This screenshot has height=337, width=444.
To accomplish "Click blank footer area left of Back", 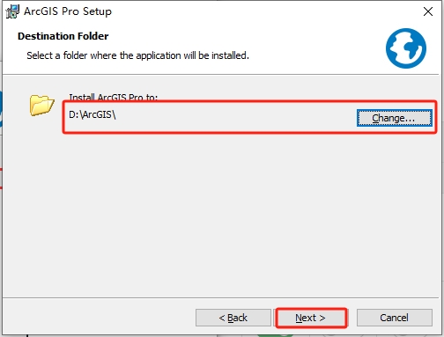I will pos(99,318).
